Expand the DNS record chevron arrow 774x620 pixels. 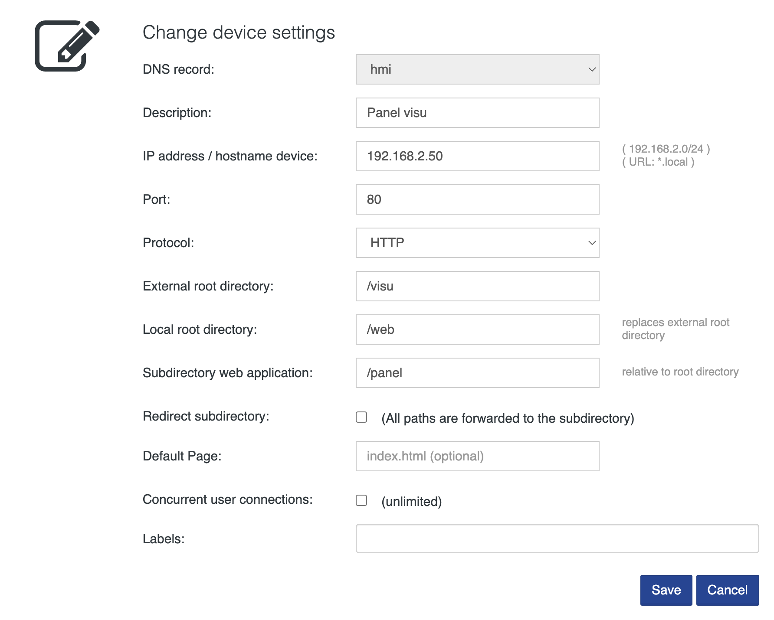(x=591, y=69)
